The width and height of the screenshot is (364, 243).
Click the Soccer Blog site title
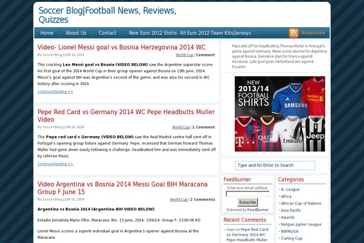(x=107, y=15)
